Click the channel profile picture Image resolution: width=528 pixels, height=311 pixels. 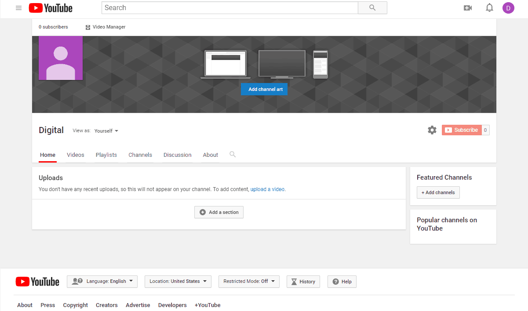point(61,58)
